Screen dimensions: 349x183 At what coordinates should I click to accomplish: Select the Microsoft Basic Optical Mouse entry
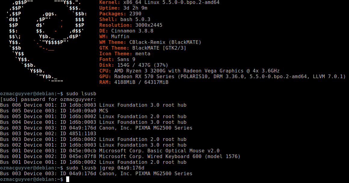point(110,151)
